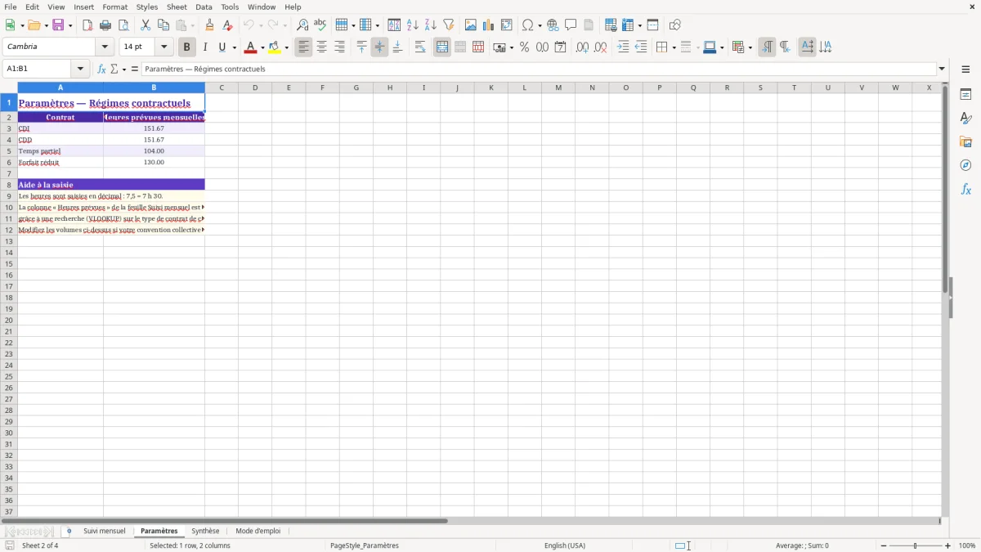Switch to the Mode d'emploi sheet tab
This screenshot has width=981, height=552.
pos(258,532)
